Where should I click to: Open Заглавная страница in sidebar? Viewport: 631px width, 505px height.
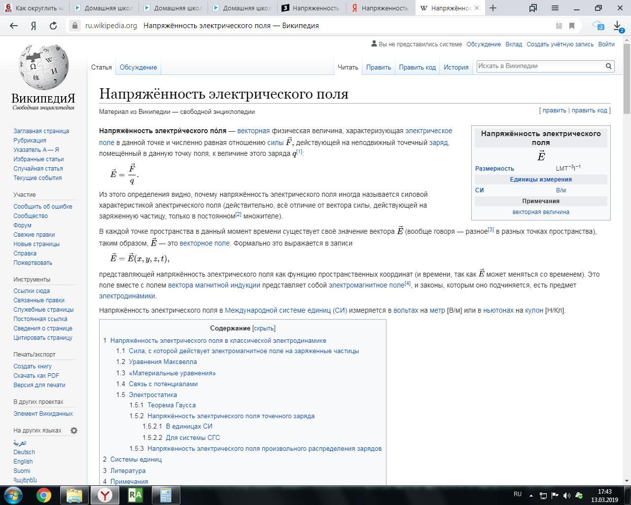click(41, 131)
